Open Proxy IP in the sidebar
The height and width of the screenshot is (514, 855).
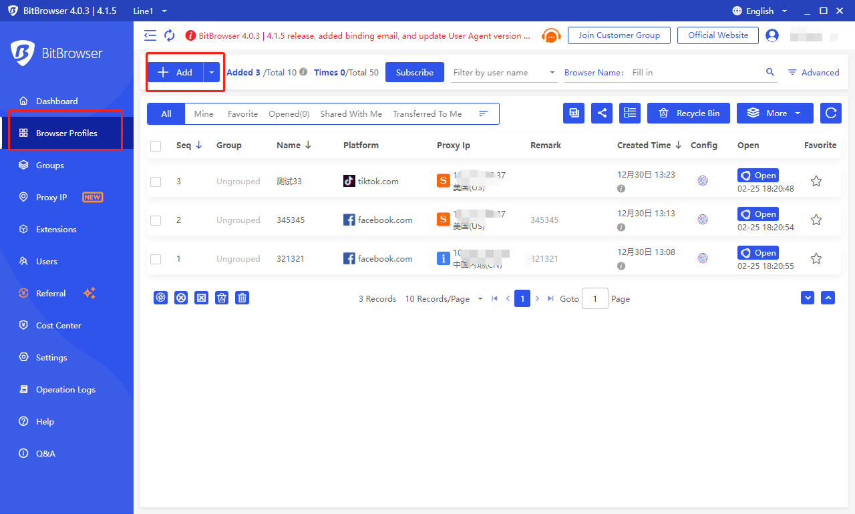point(67,197)
